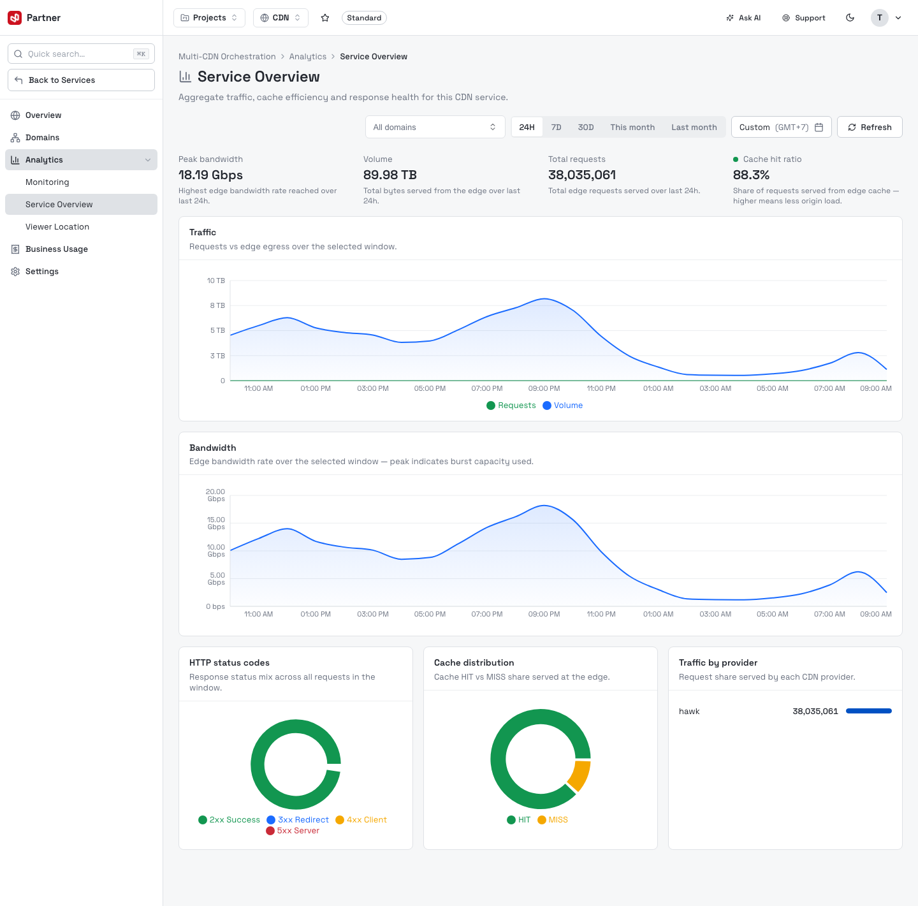This screenshot has height=906, width=918.
Task: Click the Projects folder icon
Action: pos(185,18)
